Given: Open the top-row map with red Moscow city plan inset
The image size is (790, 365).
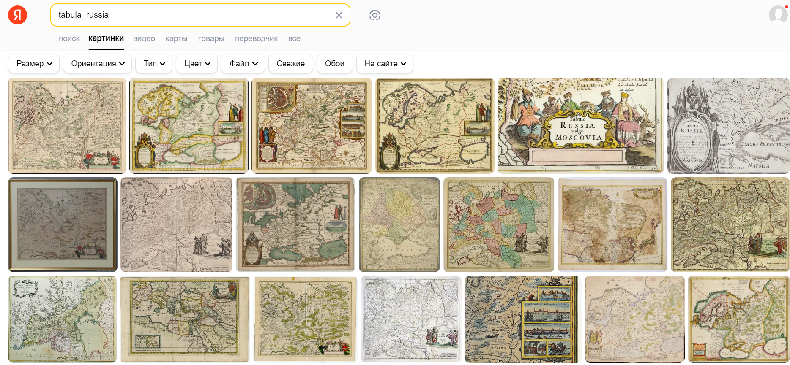Looking at the screenshot, I should coord(312,125).
